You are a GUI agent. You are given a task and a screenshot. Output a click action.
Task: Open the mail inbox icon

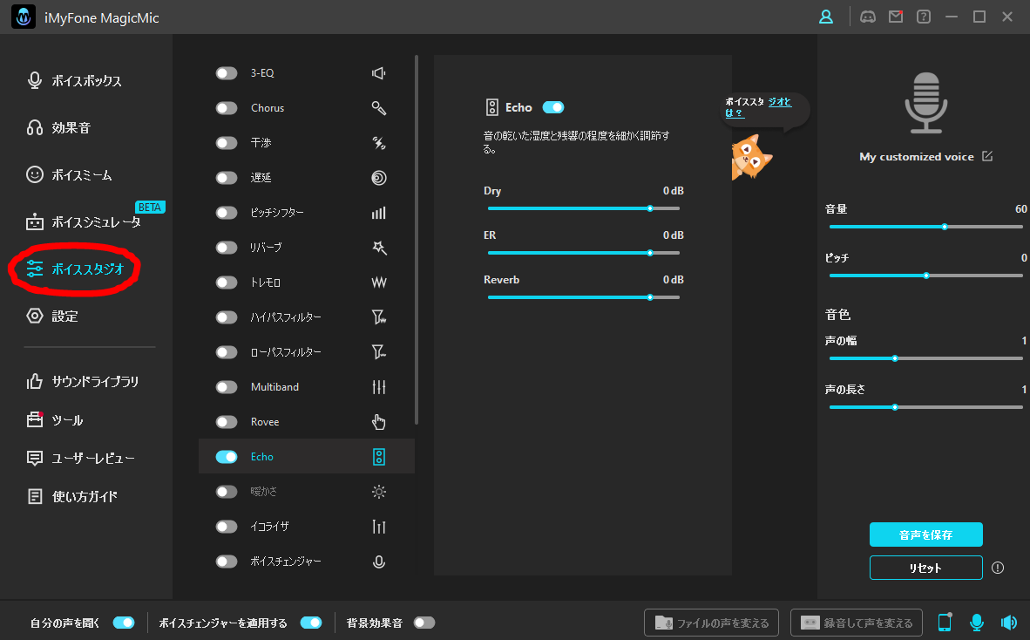point(895,17)
